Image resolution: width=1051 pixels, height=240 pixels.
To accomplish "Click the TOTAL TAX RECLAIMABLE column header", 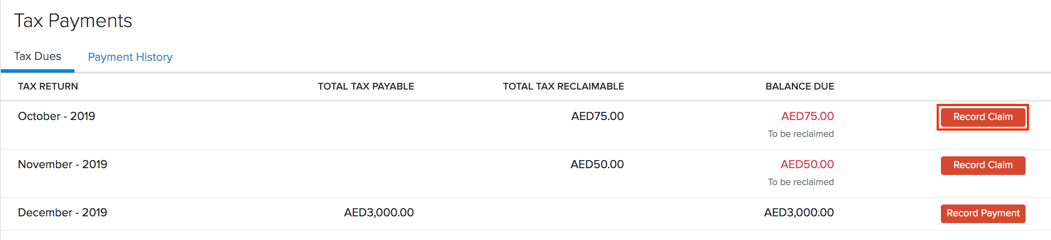I will (563, 87).
